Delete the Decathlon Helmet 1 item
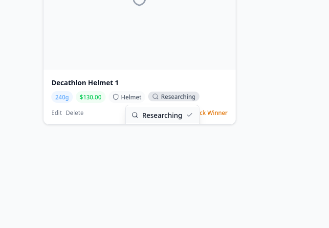Image resolution: width=329 pixels, height=228 pixels. tap(75, 113)
